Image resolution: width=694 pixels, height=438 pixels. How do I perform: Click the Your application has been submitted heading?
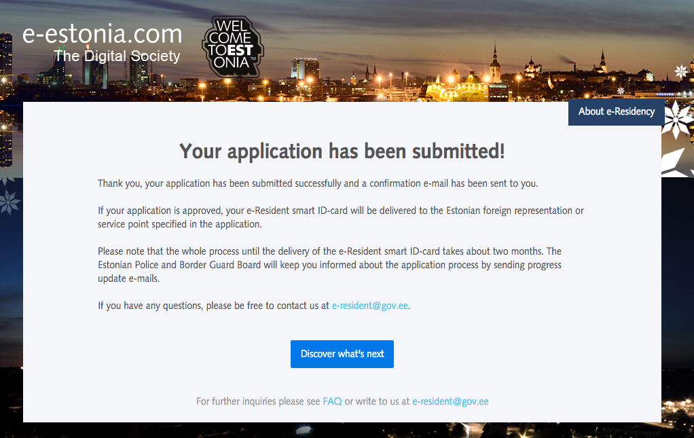pos(342,151)
